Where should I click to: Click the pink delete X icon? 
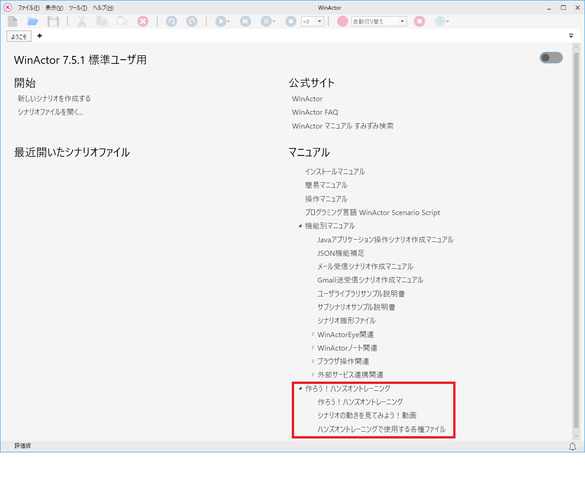point(143,21)
